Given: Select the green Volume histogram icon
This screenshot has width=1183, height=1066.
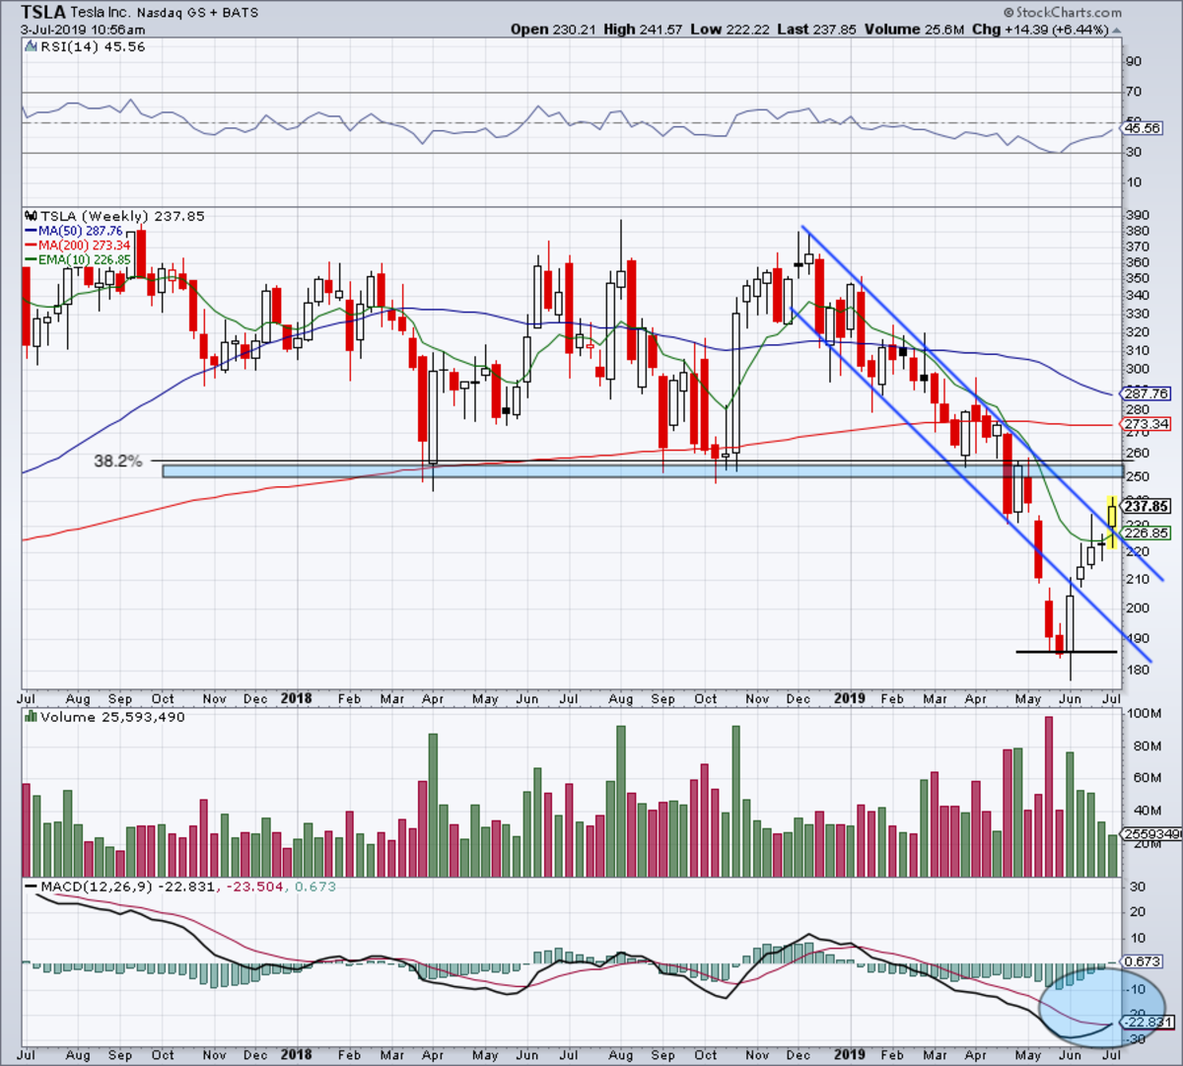Looking at the screenshot, I should [x=30, y=717].
